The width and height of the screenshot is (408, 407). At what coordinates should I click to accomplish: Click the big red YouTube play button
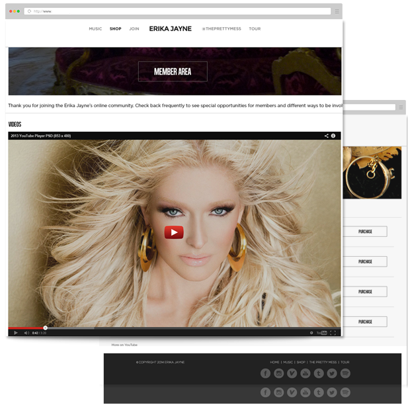(x=174, y=232)
